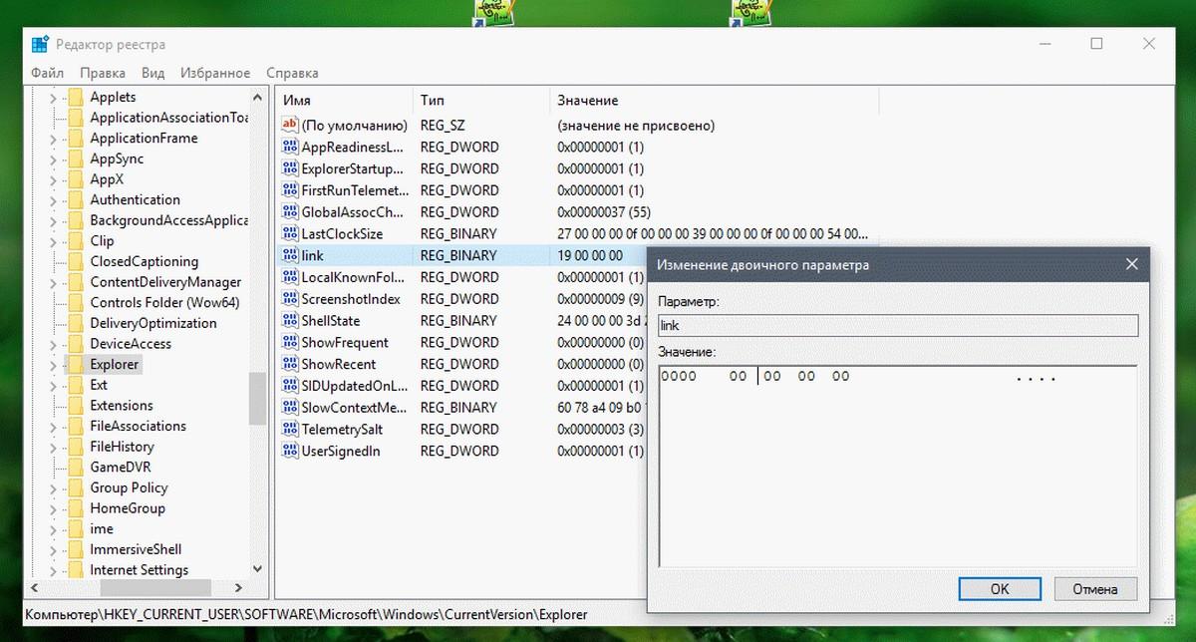Open the Правка menu
The height and width of the screenshot is (642, 1196).
pos(103,73)
